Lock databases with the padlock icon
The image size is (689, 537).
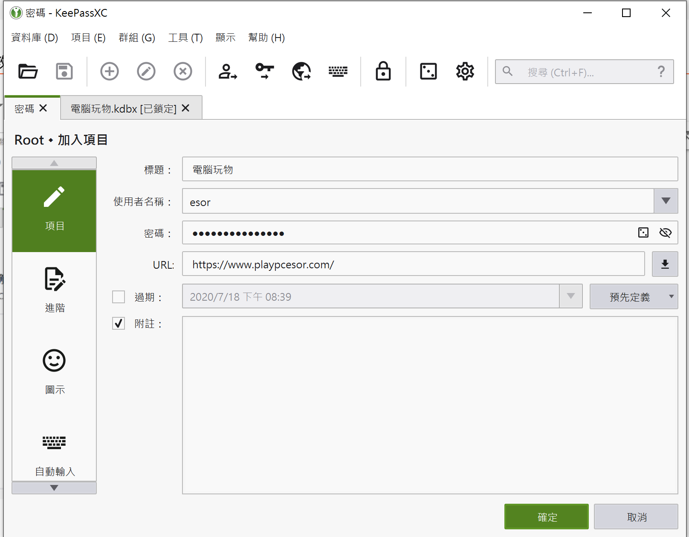[x=383, y=71]
